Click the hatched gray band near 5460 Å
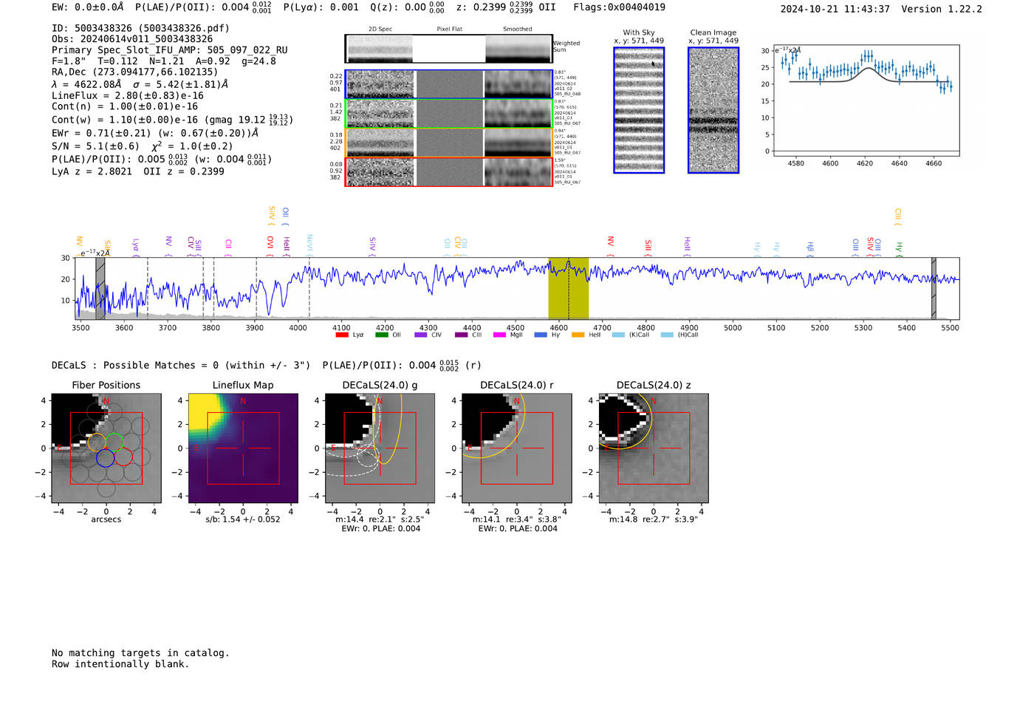The image size is (1034, 704). [934, 288]
